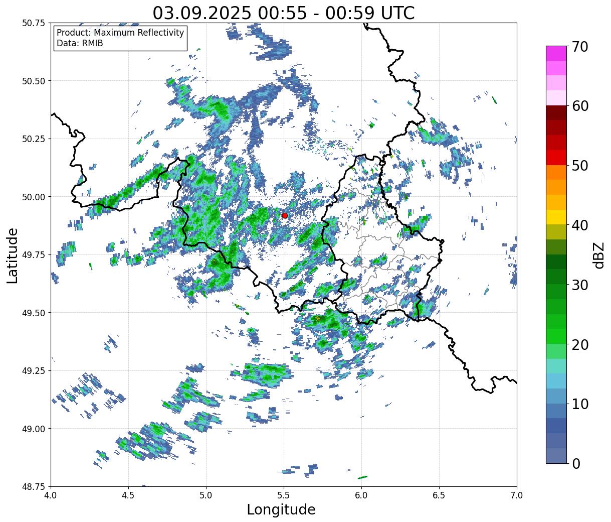Click the longitude tick label '6.0'
The image size is (611, 522).
[361, 495]
